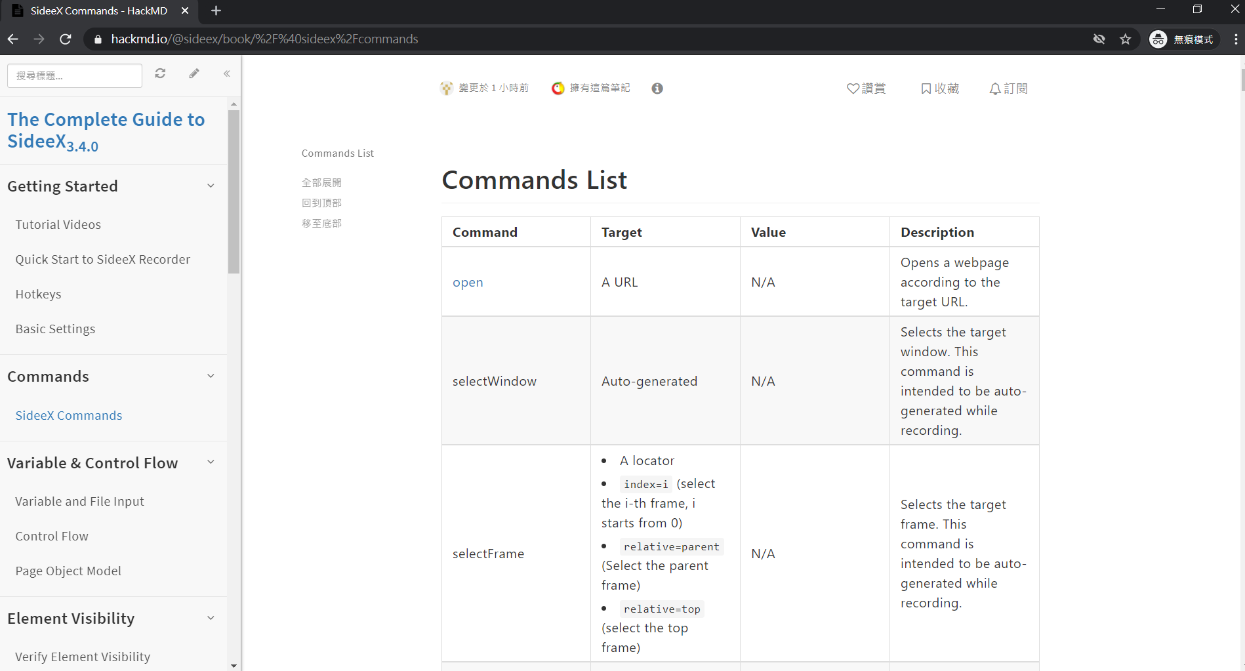Select the Control Flow sidebar item
The image size is (1245, 671).
52,537
